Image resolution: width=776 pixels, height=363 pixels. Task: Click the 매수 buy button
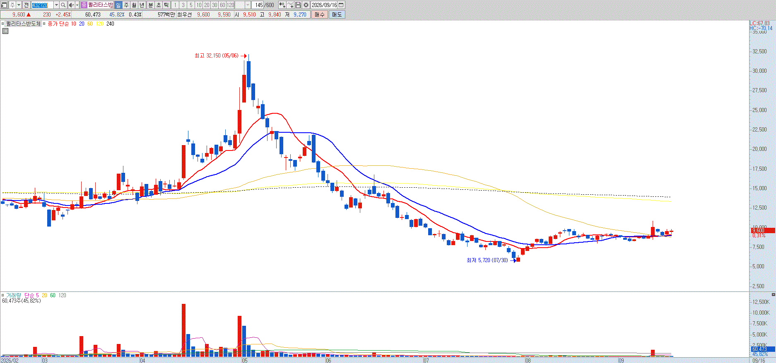click(319, 14)
